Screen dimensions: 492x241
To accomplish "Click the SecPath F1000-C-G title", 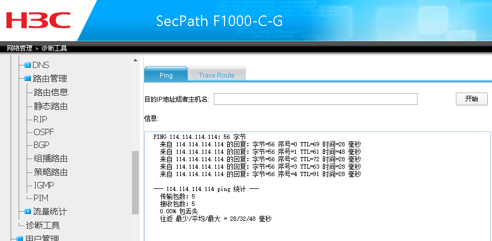I will [219, 21].
